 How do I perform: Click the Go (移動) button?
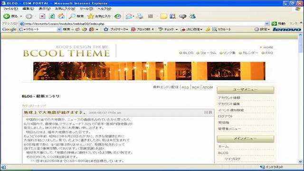[x=278, y=24]
